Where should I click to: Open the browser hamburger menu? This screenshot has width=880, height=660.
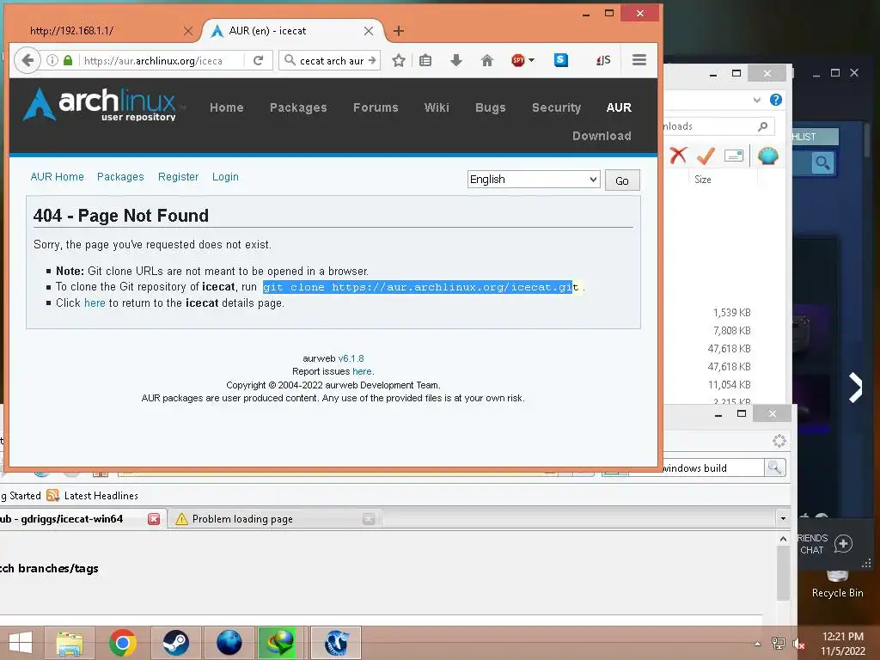click(x=639, y=60)
